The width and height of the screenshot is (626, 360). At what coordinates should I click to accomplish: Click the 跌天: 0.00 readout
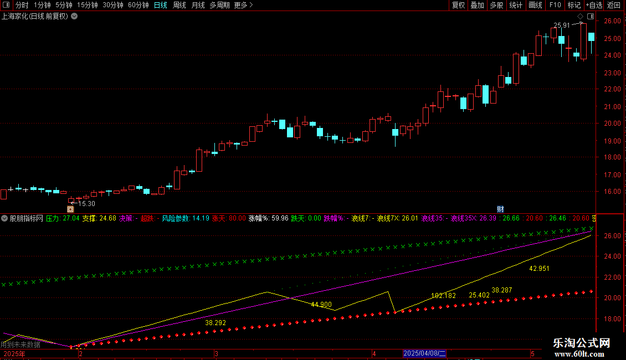(x=306, y=218)
